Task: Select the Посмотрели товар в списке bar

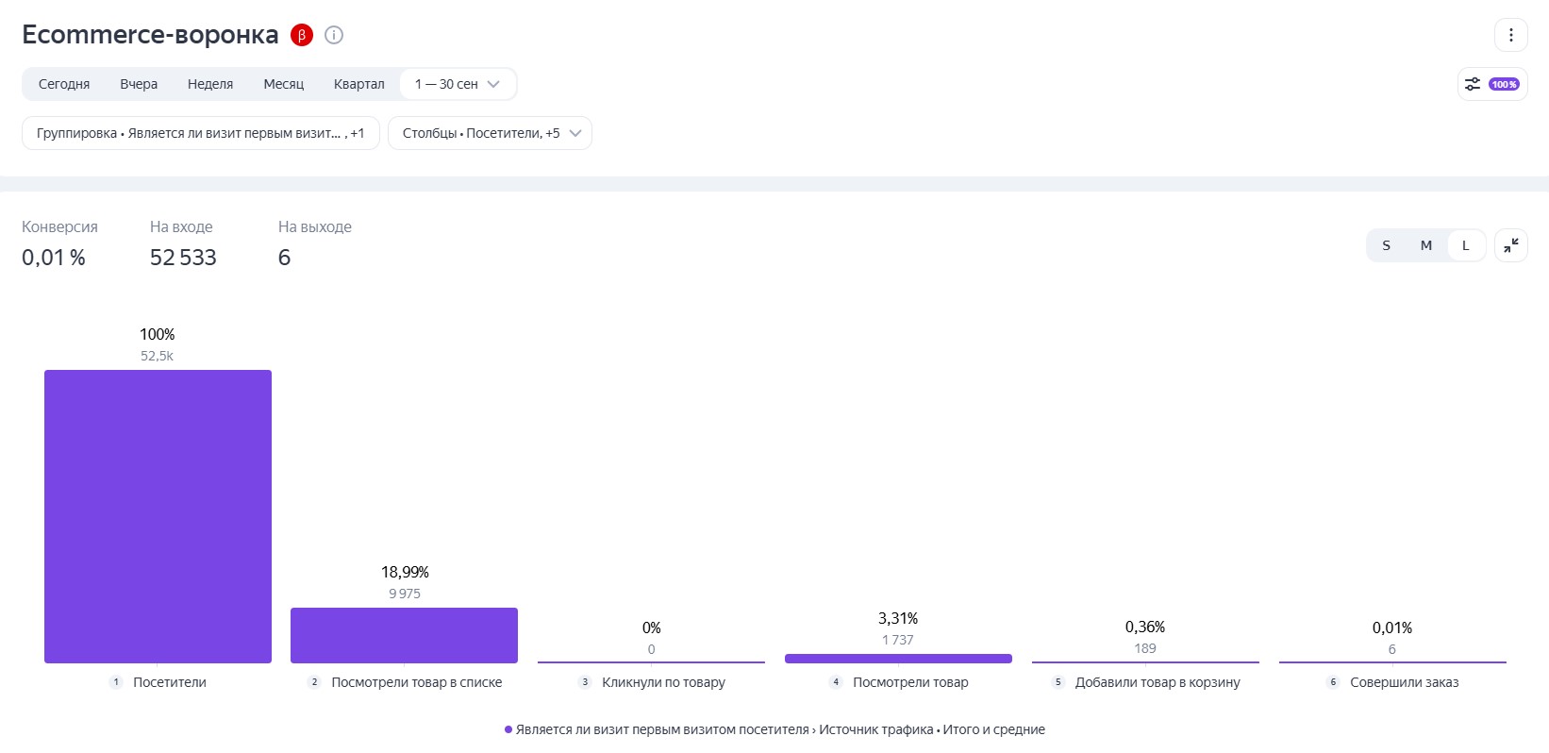Action: point(404,635)
